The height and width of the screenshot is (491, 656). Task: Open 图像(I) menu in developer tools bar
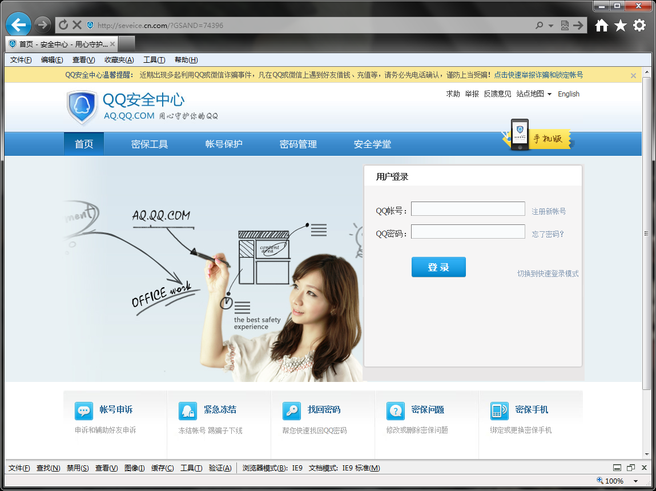(134, 468)
